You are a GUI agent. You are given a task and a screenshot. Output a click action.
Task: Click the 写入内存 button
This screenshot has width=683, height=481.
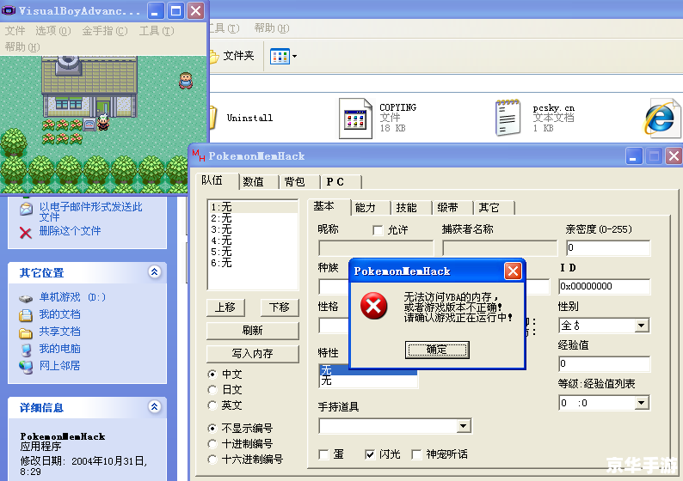point(253,354)
